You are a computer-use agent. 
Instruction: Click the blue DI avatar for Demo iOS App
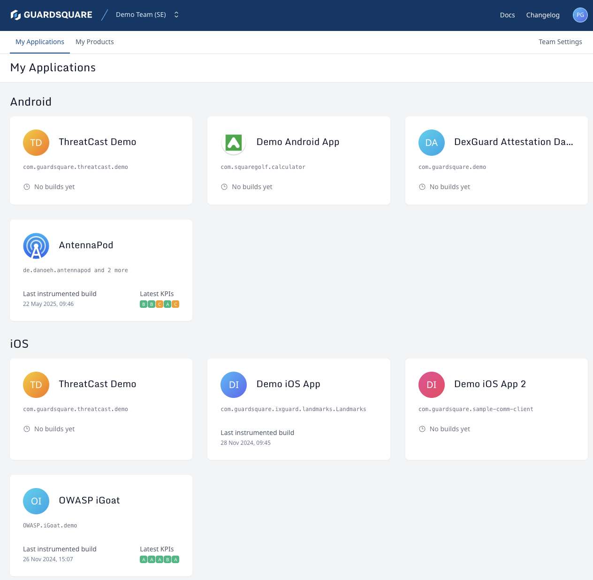coord(234,385)
